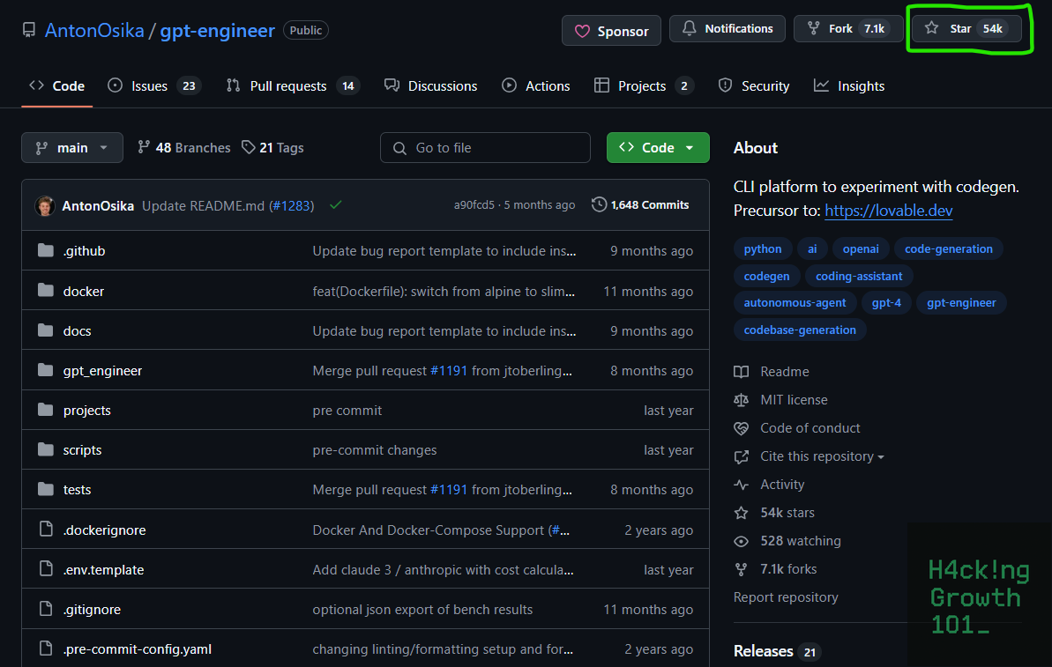Click the Sponsor heart button
The image size is (1052, 667).
pos(611,31)
